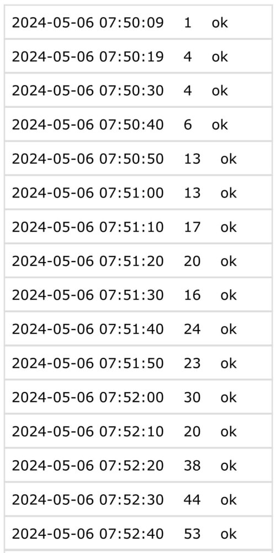Click the value 24 at 07:51:40
Screen dimensions: 276x553
[192, 329]
